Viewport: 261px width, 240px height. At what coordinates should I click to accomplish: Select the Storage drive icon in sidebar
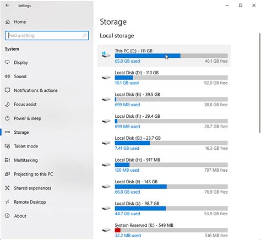point(7,132)
